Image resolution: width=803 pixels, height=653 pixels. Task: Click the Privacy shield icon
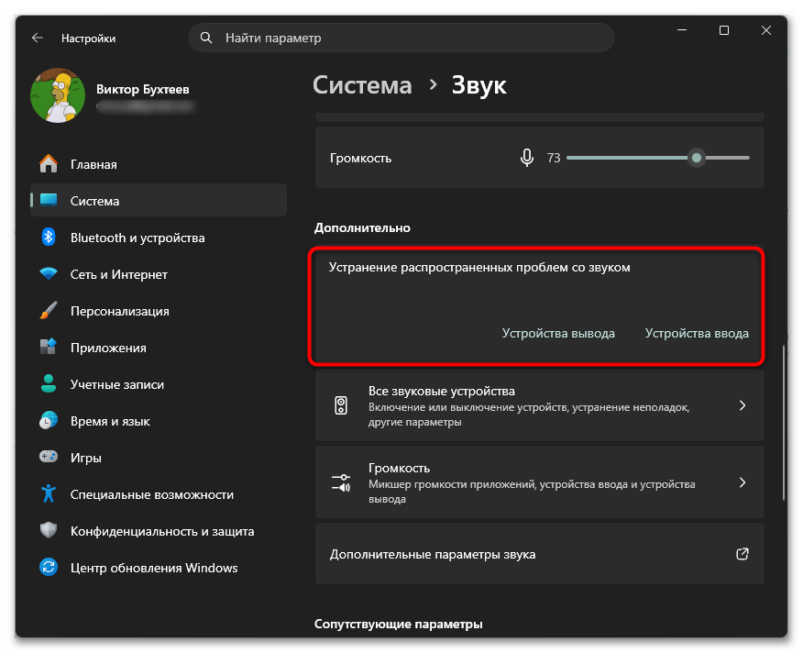(x=49, y=530)
